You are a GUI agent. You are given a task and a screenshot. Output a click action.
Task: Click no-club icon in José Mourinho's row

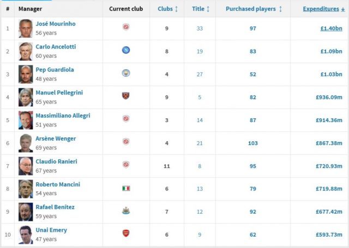[126, 27]
